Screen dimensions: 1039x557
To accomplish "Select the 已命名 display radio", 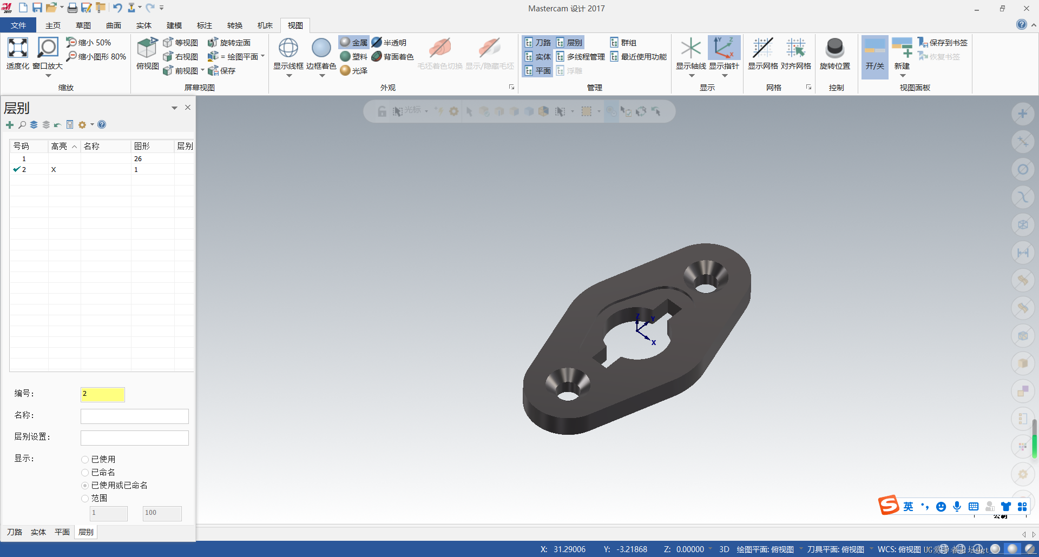I will click(85, 472).
